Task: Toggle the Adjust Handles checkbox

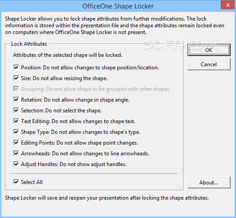Action: coord(16,164)
